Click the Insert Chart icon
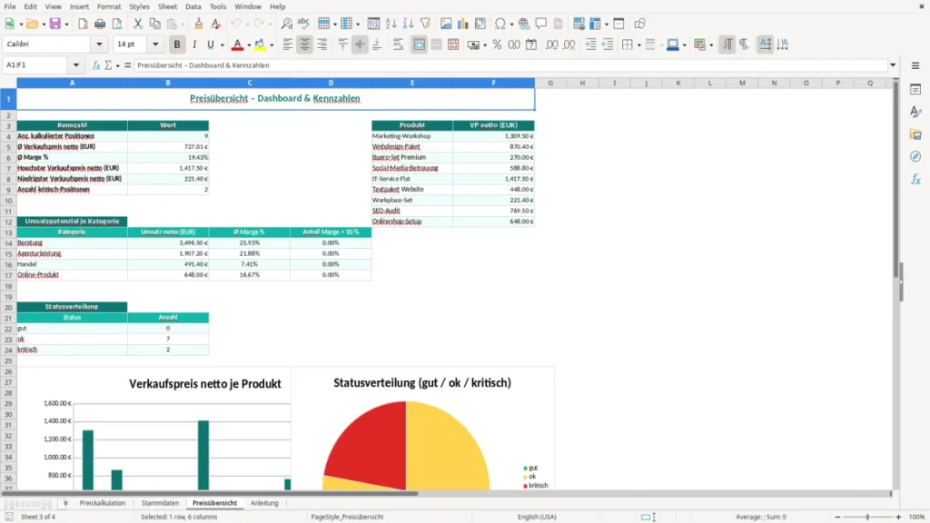The height and width of the screenshot is (523, 930). [x=462, y=24]
